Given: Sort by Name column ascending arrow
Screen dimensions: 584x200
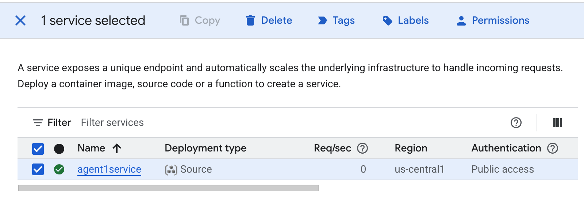Looking at the screenshot, I should click(117, 148).
